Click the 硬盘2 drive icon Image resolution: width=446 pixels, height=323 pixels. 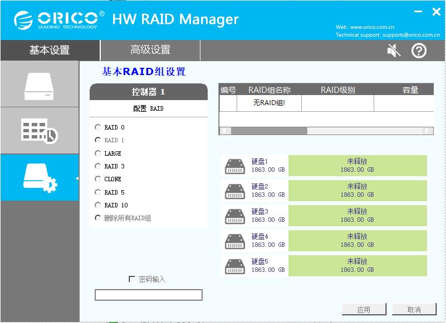coord(235,191)
